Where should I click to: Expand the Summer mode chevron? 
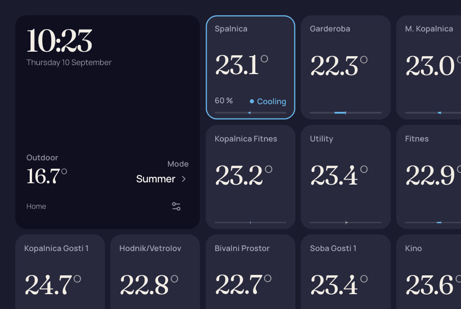[x=184, y=179]
